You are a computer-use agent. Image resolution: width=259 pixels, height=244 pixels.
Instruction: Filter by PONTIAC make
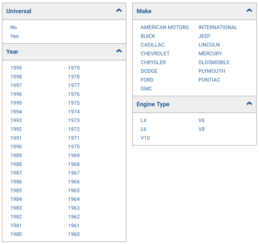point(209,80)
